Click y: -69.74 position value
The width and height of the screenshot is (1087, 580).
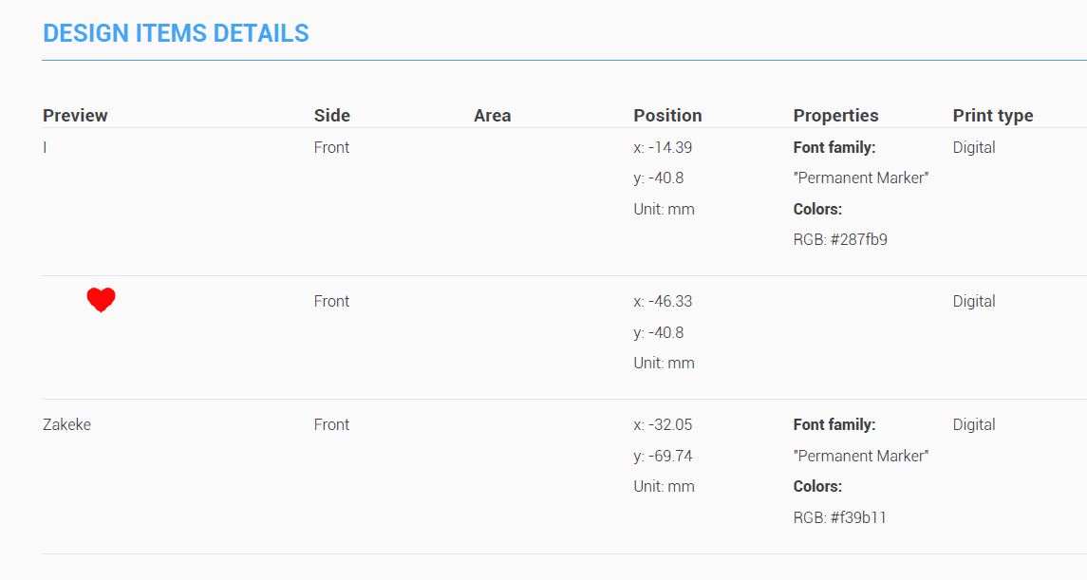coord(663,456)
